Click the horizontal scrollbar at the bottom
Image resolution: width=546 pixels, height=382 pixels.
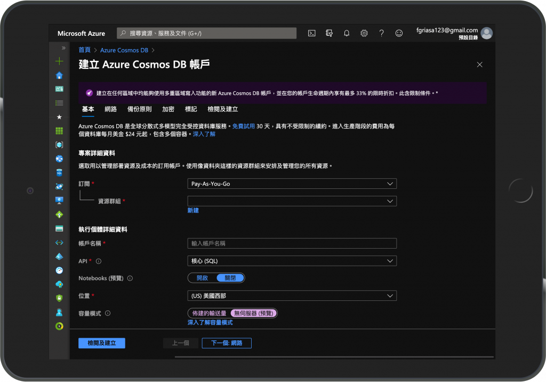click(334, 356)
